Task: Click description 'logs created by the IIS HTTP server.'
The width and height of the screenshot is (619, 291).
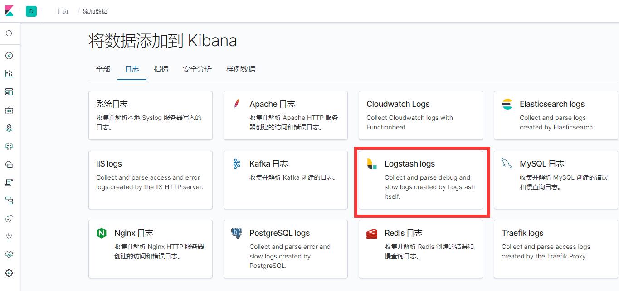Action: [x=150, y=187]
